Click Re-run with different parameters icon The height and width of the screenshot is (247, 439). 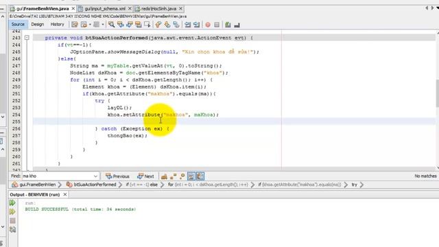(x=12, y=212)
